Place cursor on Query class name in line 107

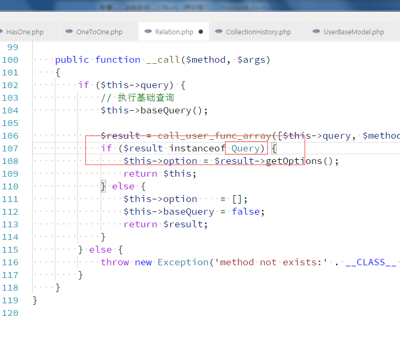coord(246,148)
